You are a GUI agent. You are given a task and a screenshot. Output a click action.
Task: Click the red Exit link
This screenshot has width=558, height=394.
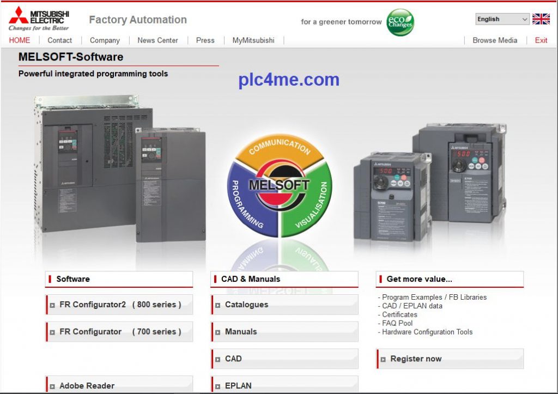[x=541, y=40]
